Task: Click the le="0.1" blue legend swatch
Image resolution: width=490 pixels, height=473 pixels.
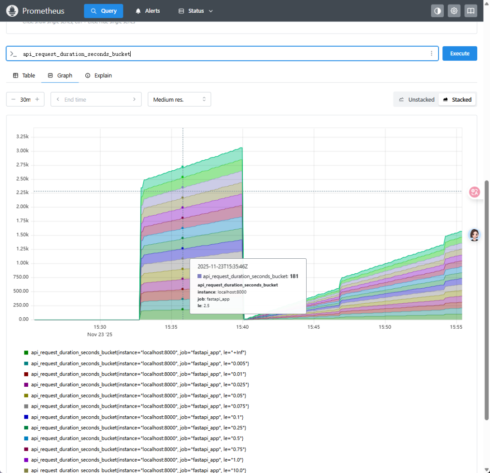Action: [26, 417]
